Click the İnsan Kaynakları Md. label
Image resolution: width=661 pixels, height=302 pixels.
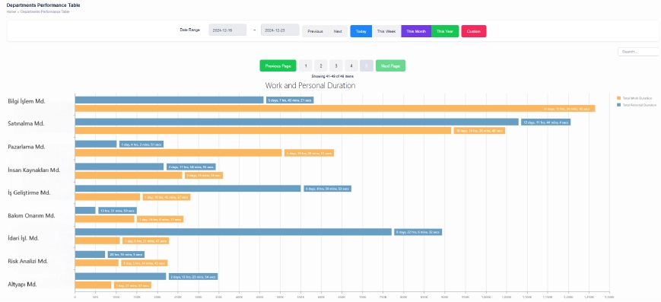click(34, 170)
